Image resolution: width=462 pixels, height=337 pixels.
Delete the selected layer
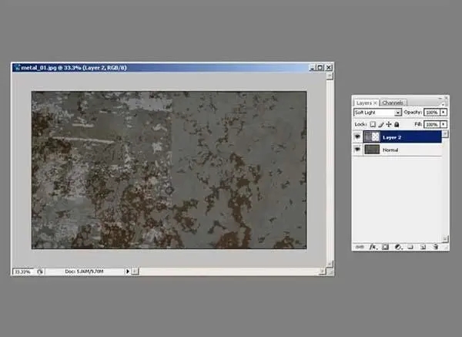tap(436, 247)
